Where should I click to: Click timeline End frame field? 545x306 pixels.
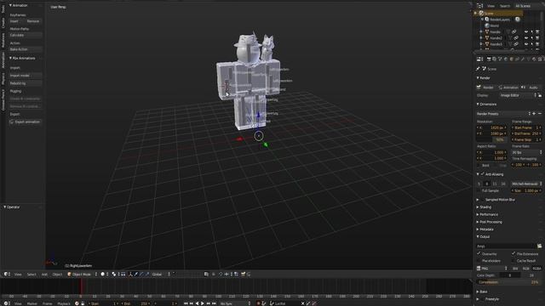point(135,303)
